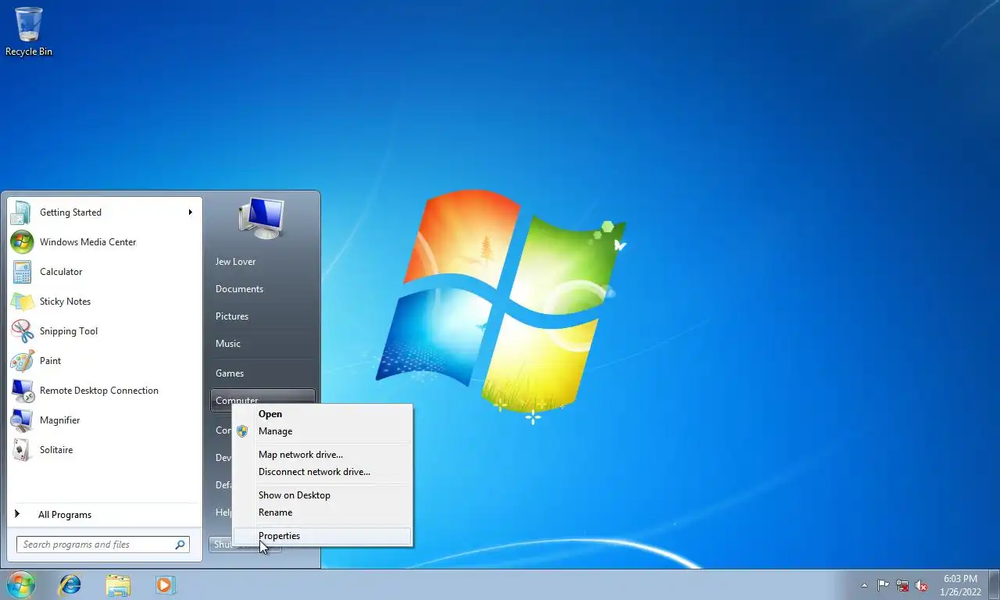Choose Rename in the context menu
This screenshot has height=600, width=1000.
[323, 512]
